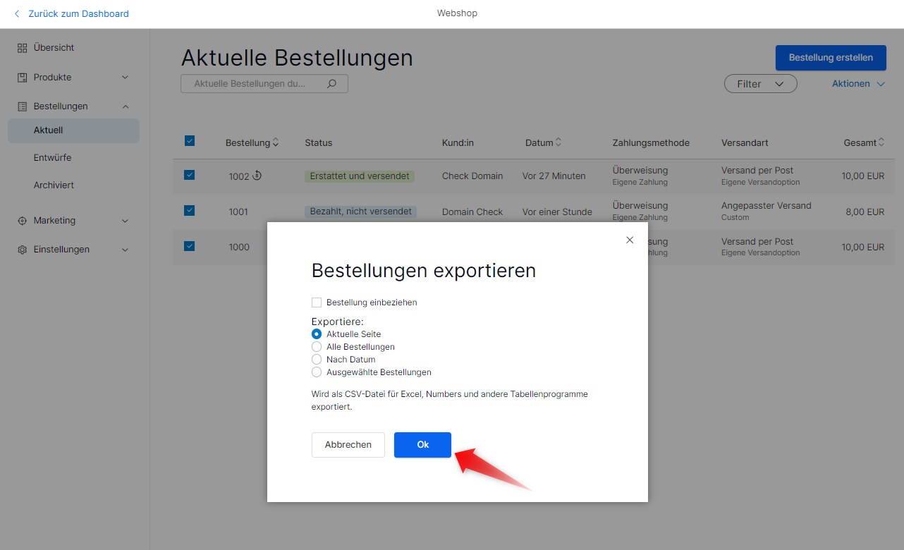Click the Einstellungen gear icon

click(x=22, y=250)
